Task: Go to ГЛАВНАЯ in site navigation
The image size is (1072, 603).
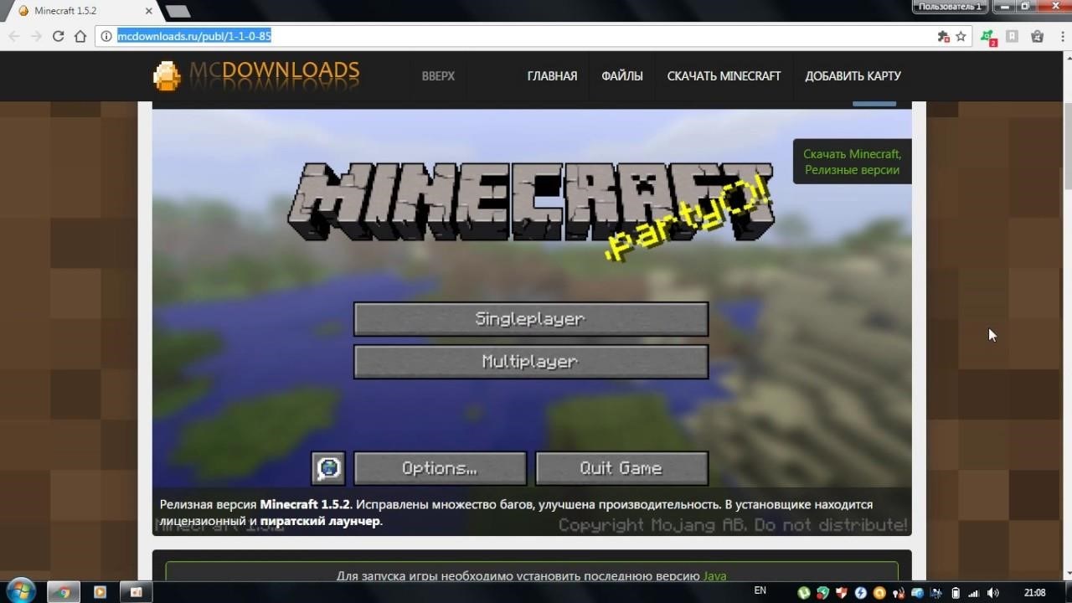Action: (x=552, y=75)
